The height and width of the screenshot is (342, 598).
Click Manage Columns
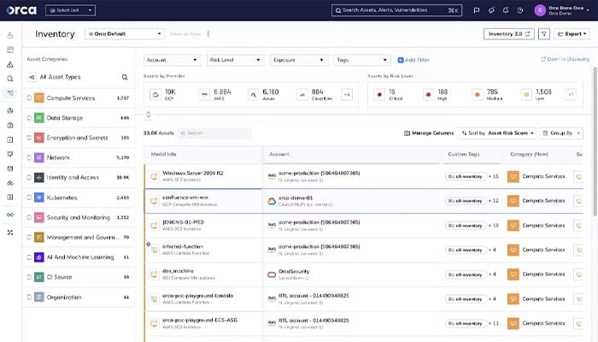429,133
